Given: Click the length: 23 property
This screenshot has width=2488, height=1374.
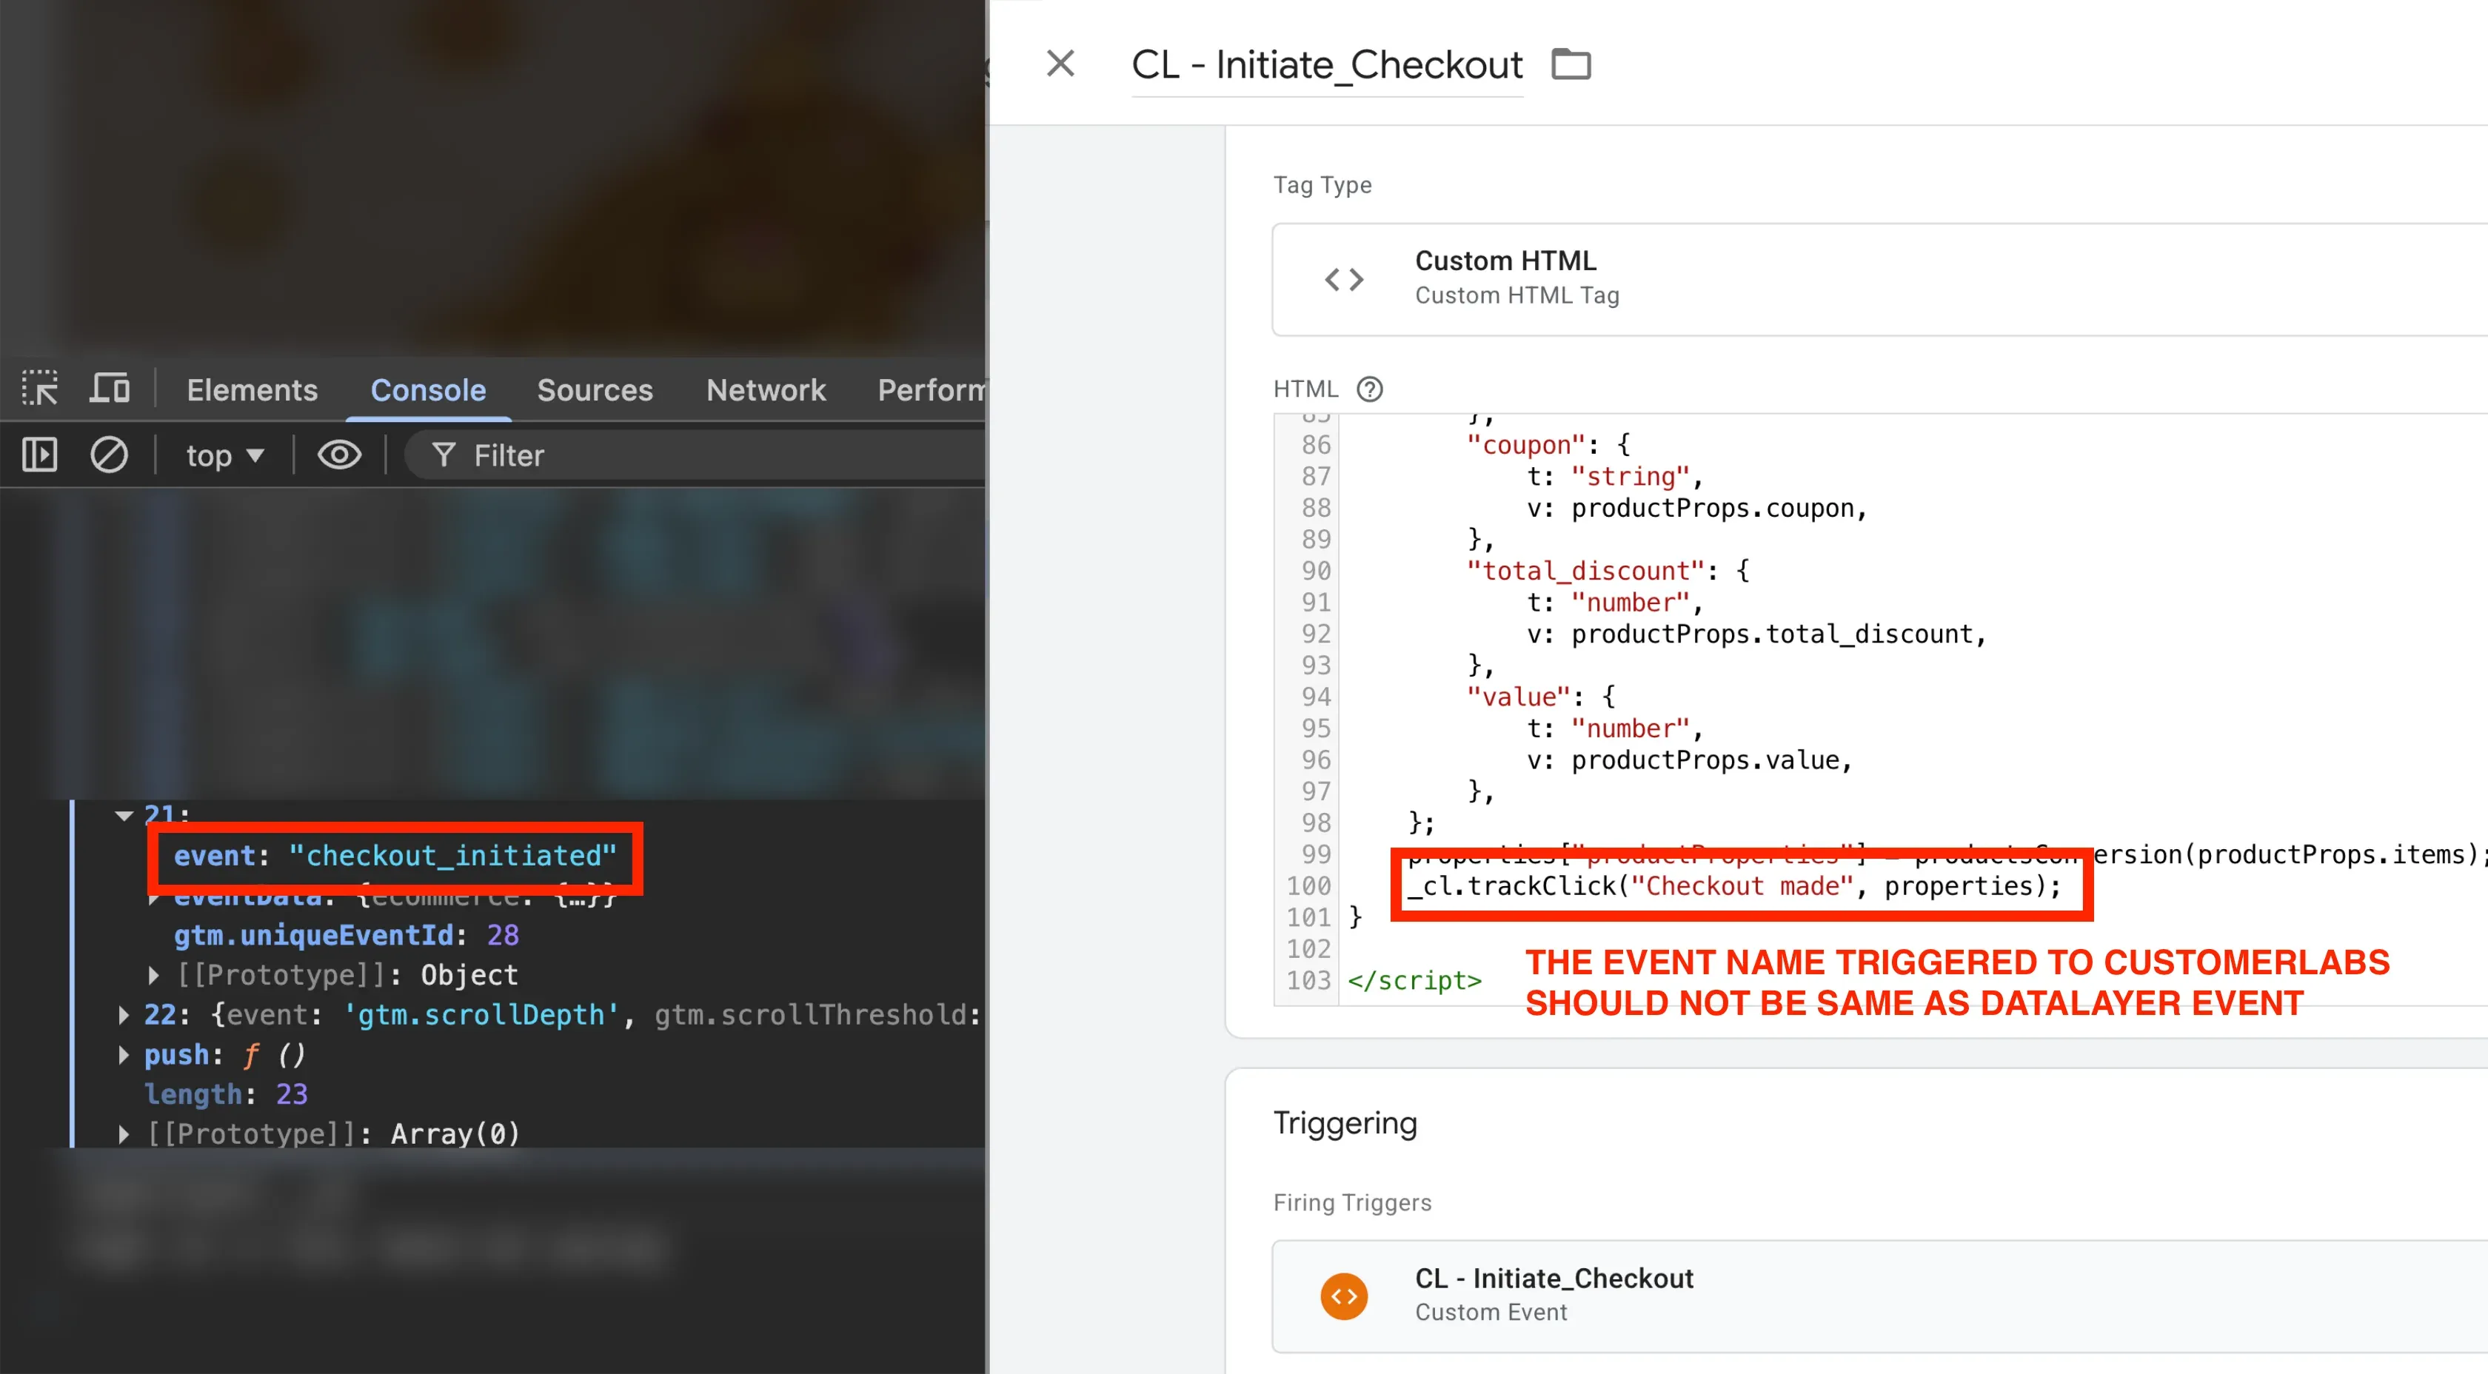Looking at the screenshot, I should click(226, 1094).
